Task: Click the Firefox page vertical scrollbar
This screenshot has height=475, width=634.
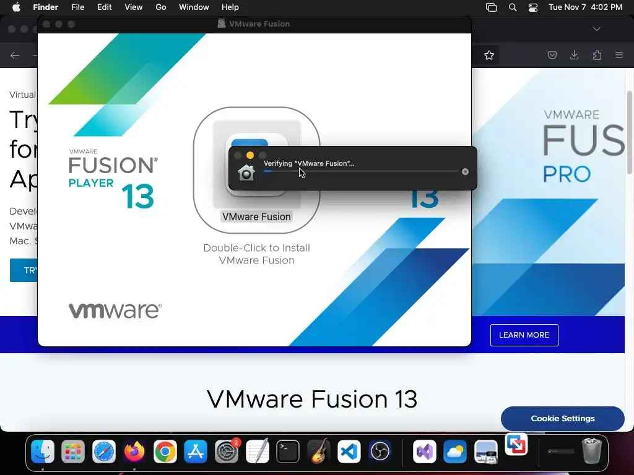Action: 630,132
